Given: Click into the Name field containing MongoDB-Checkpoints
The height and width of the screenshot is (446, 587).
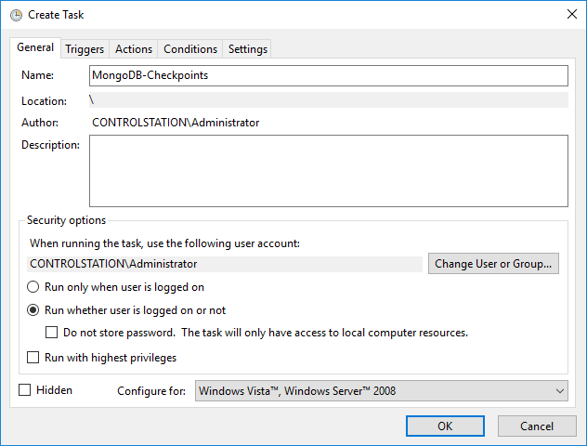Looking at the screenshot, I should tap(328, 75).
